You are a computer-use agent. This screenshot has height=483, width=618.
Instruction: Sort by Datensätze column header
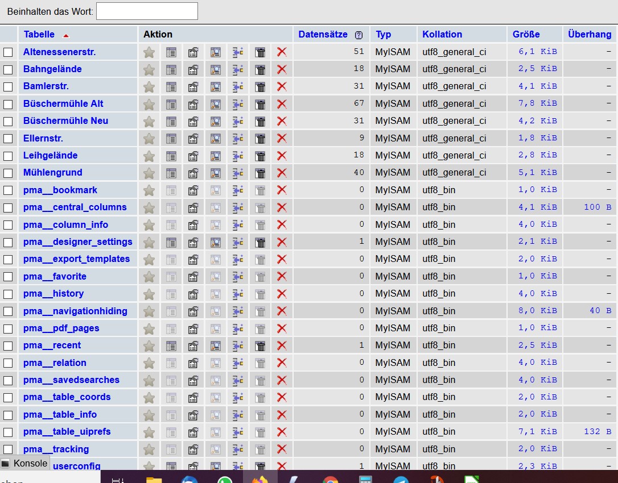[x=323, y=35]
